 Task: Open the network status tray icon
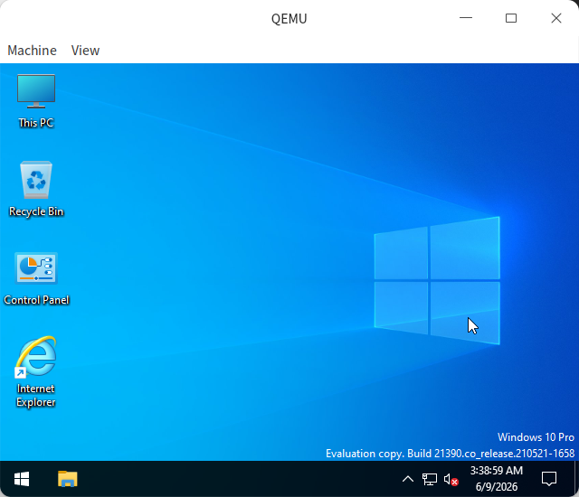(430, 479)
